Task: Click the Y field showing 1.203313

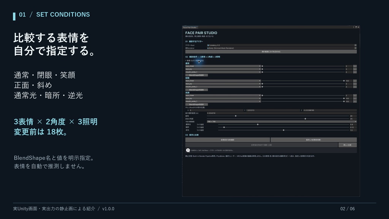Action: pos(273,110)
